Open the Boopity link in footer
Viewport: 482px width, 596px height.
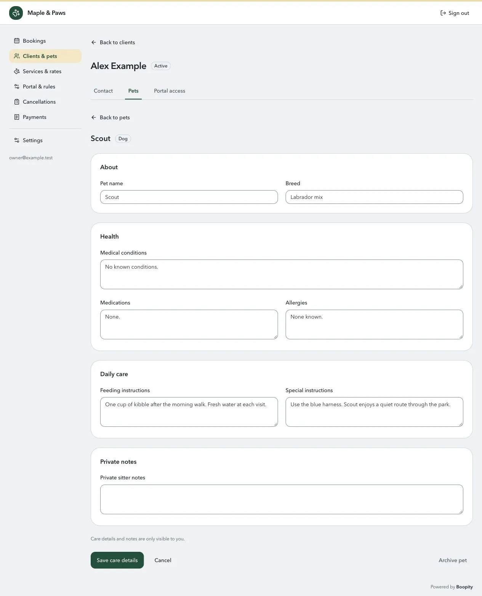pyautogui.click(x=464, y=587)
